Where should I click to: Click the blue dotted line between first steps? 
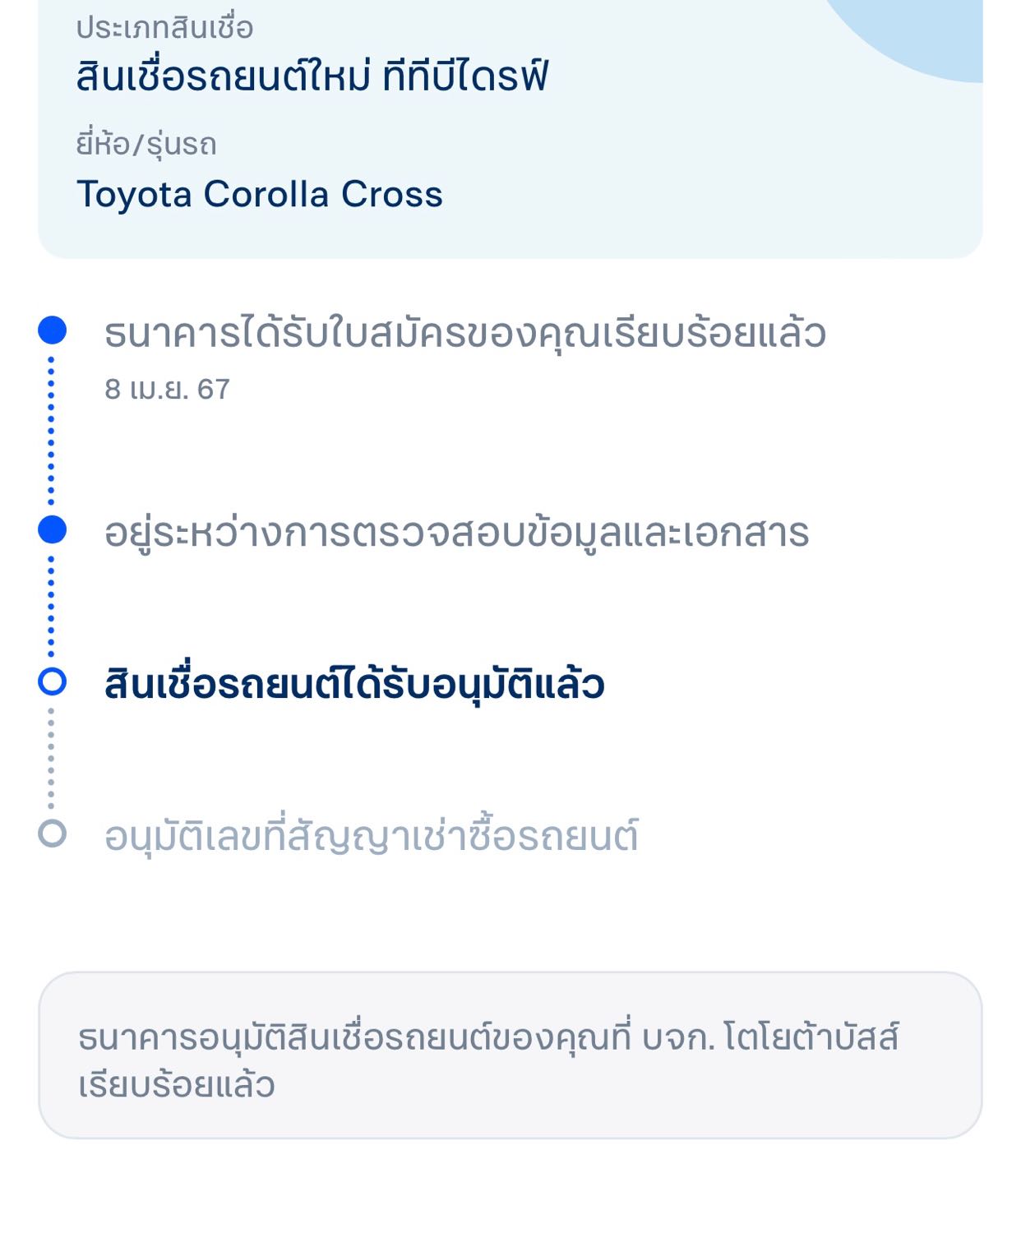coord(51,430)
